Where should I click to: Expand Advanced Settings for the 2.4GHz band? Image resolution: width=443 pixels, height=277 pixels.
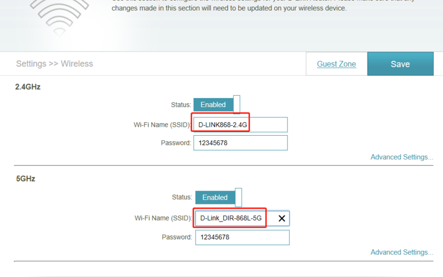tap(402, 157)
